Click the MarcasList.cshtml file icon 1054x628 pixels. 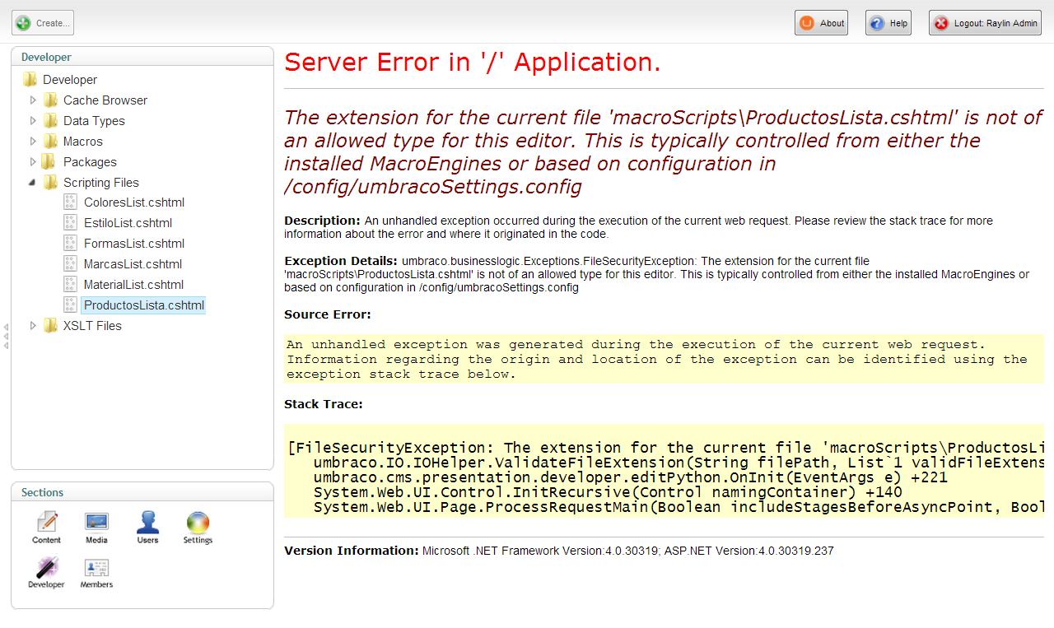(x=71, y=263)
